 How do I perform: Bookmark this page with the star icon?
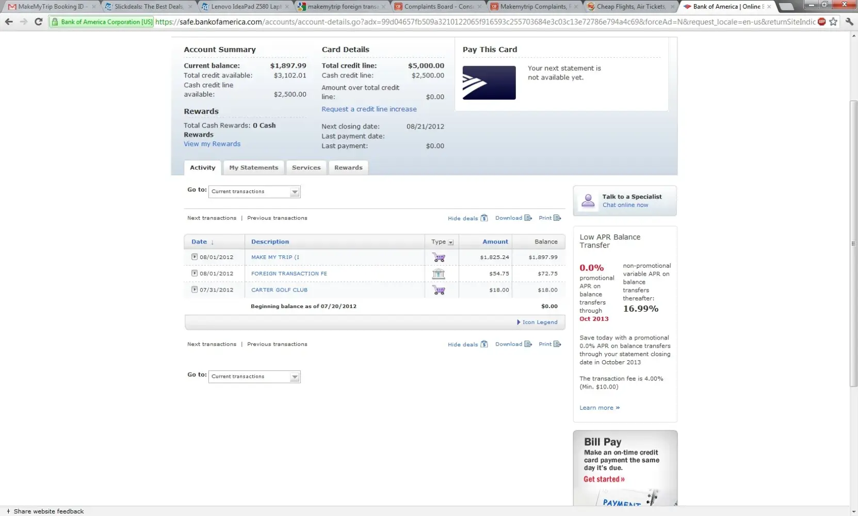(833, 22)
